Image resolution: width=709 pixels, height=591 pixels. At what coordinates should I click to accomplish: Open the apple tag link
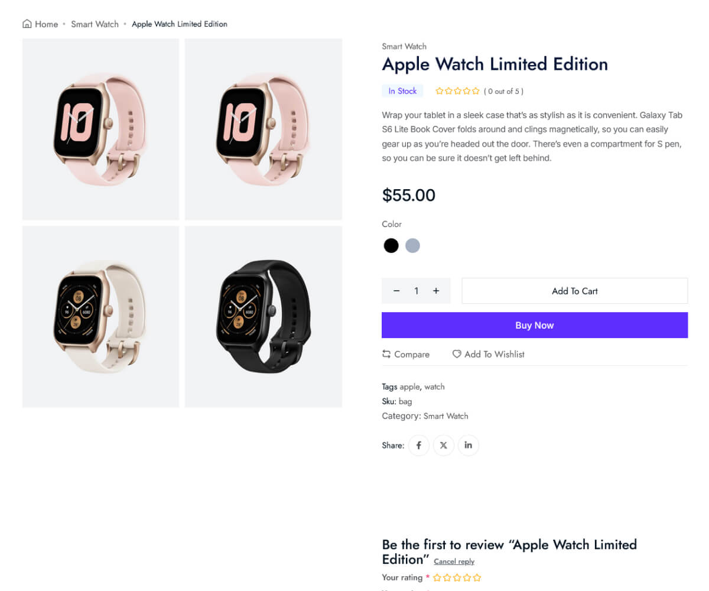(x=409, y=387)
